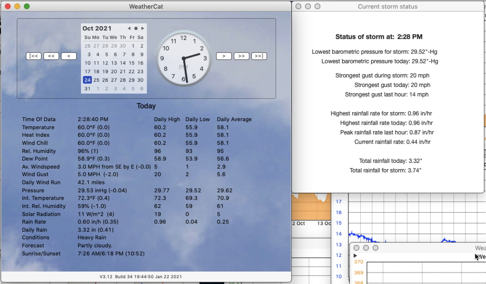The height and width of the screenshot is (284, 486).
Task: Click Rain Rate daily average 0.25
Action: [x=223, y=221]
